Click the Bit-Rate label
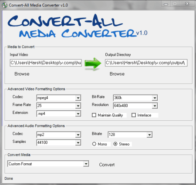Viewport: 196px width, 185px height. coord(98,97)
